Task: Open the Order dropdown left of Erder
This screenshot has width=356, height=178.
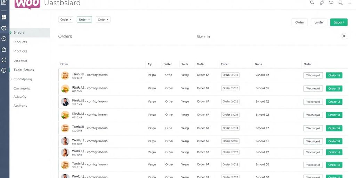Action: pos(66,19)
